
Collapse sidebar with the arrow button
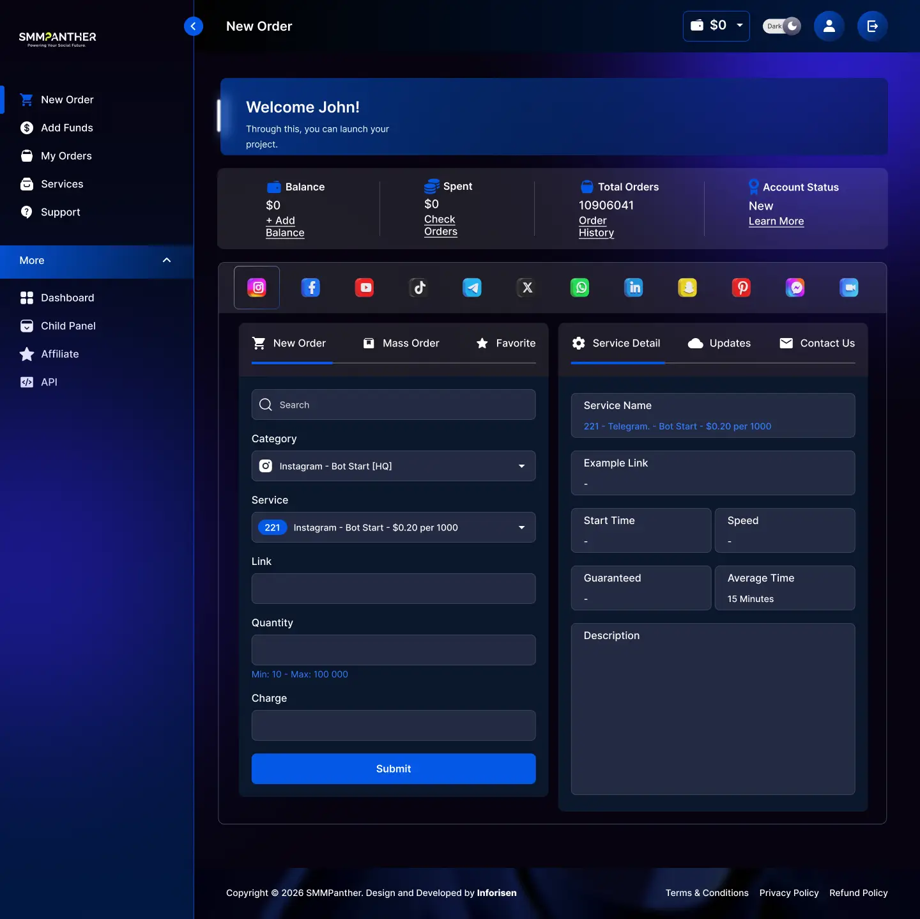tap(194, 26)
